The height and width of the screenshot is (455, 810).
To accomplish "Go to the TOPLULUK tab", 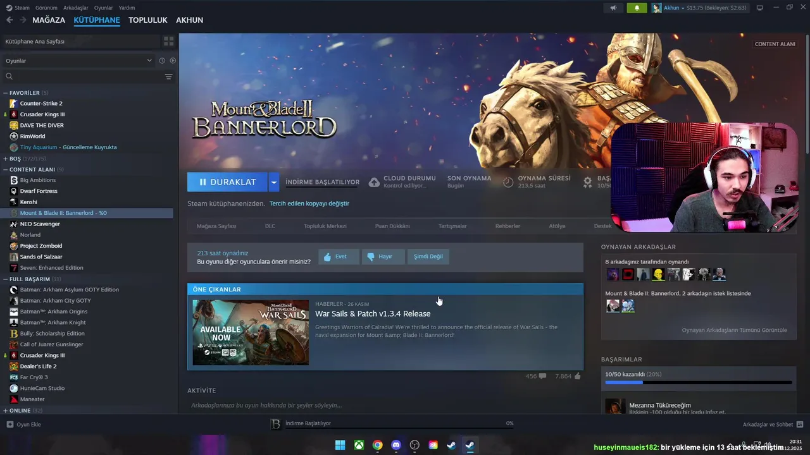I will point(148,20).
